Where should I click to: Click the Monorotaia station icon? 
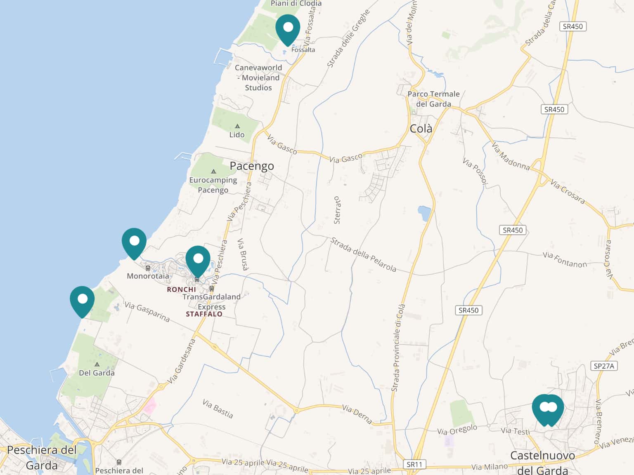tap(148, 268)
